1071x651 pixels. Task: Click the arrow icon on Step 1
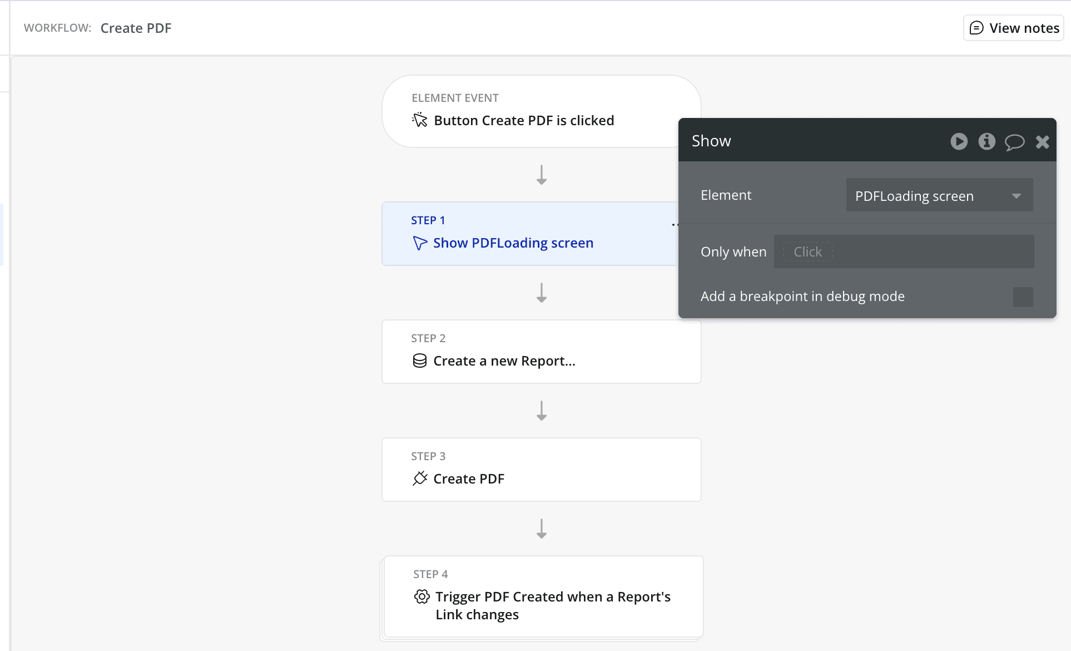coord(420,243)
